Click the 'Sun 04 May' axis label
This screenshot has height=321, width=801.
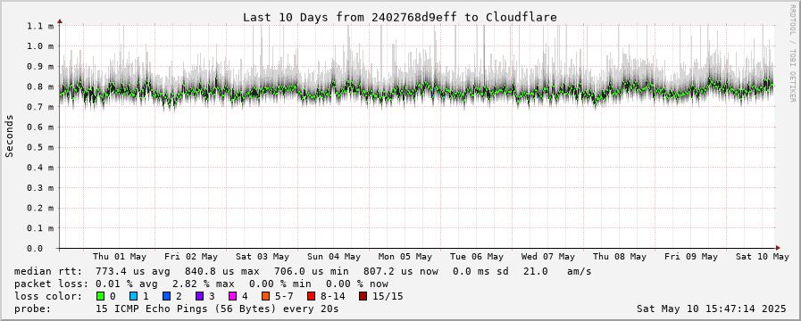(334, 257)
